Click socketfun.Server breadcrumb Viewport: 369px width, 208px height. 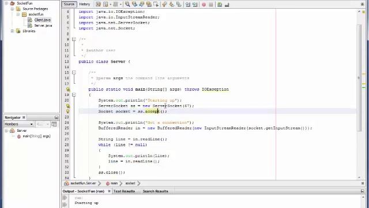coord(83,183)
